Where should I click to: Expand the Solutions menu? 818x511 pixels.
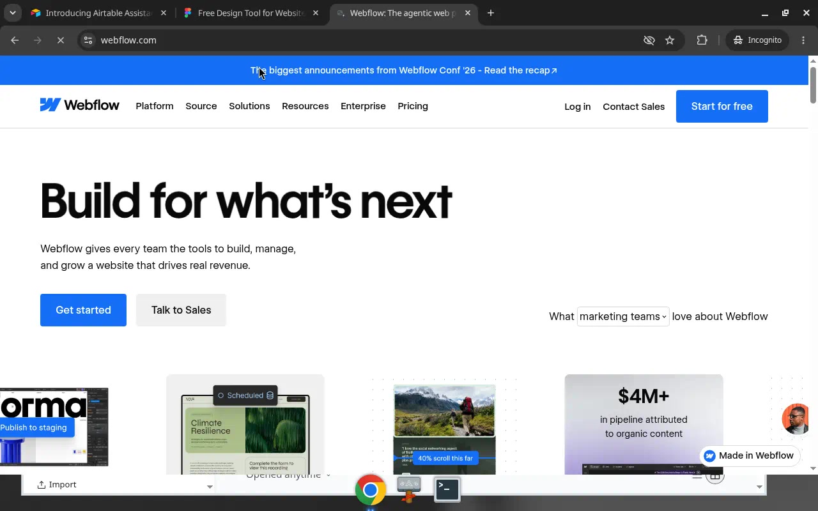pyautogui.click(x=249, y=106)
